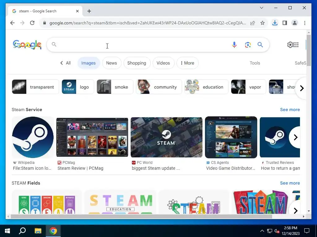Image resolution: width=317 pixels, height=237 pixels.
Task: Click the browser forward arrow
Action: (x=22, y=23)
